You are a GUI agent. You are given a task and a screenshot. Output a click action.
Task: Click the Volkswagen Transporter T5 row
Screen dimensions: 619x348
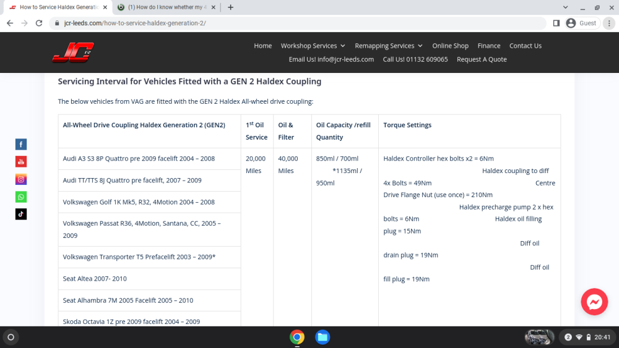point(150,257)
